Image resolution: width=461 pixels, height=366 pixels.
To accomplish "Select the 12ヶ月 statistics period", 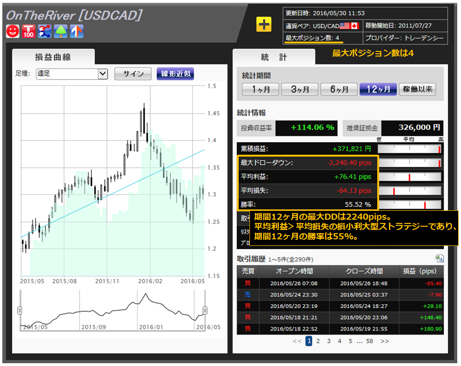I will point(378,89).
